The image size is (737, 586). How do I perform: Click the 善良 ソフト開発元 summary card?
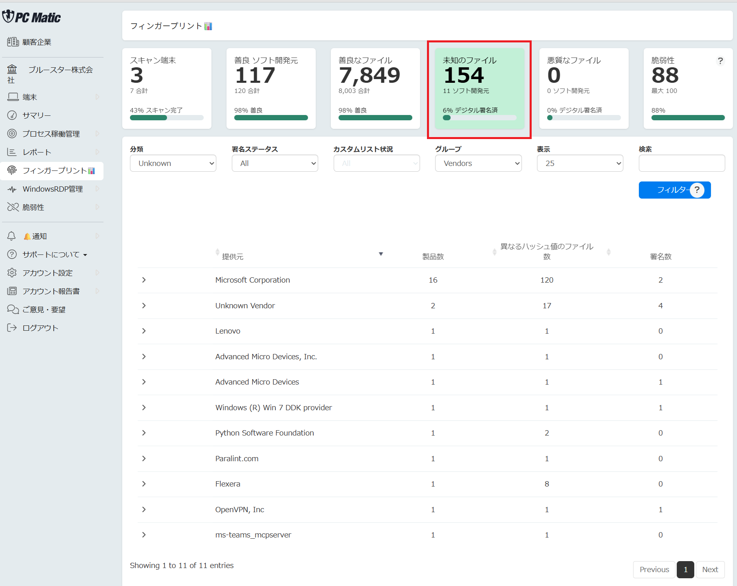(271, 88)
